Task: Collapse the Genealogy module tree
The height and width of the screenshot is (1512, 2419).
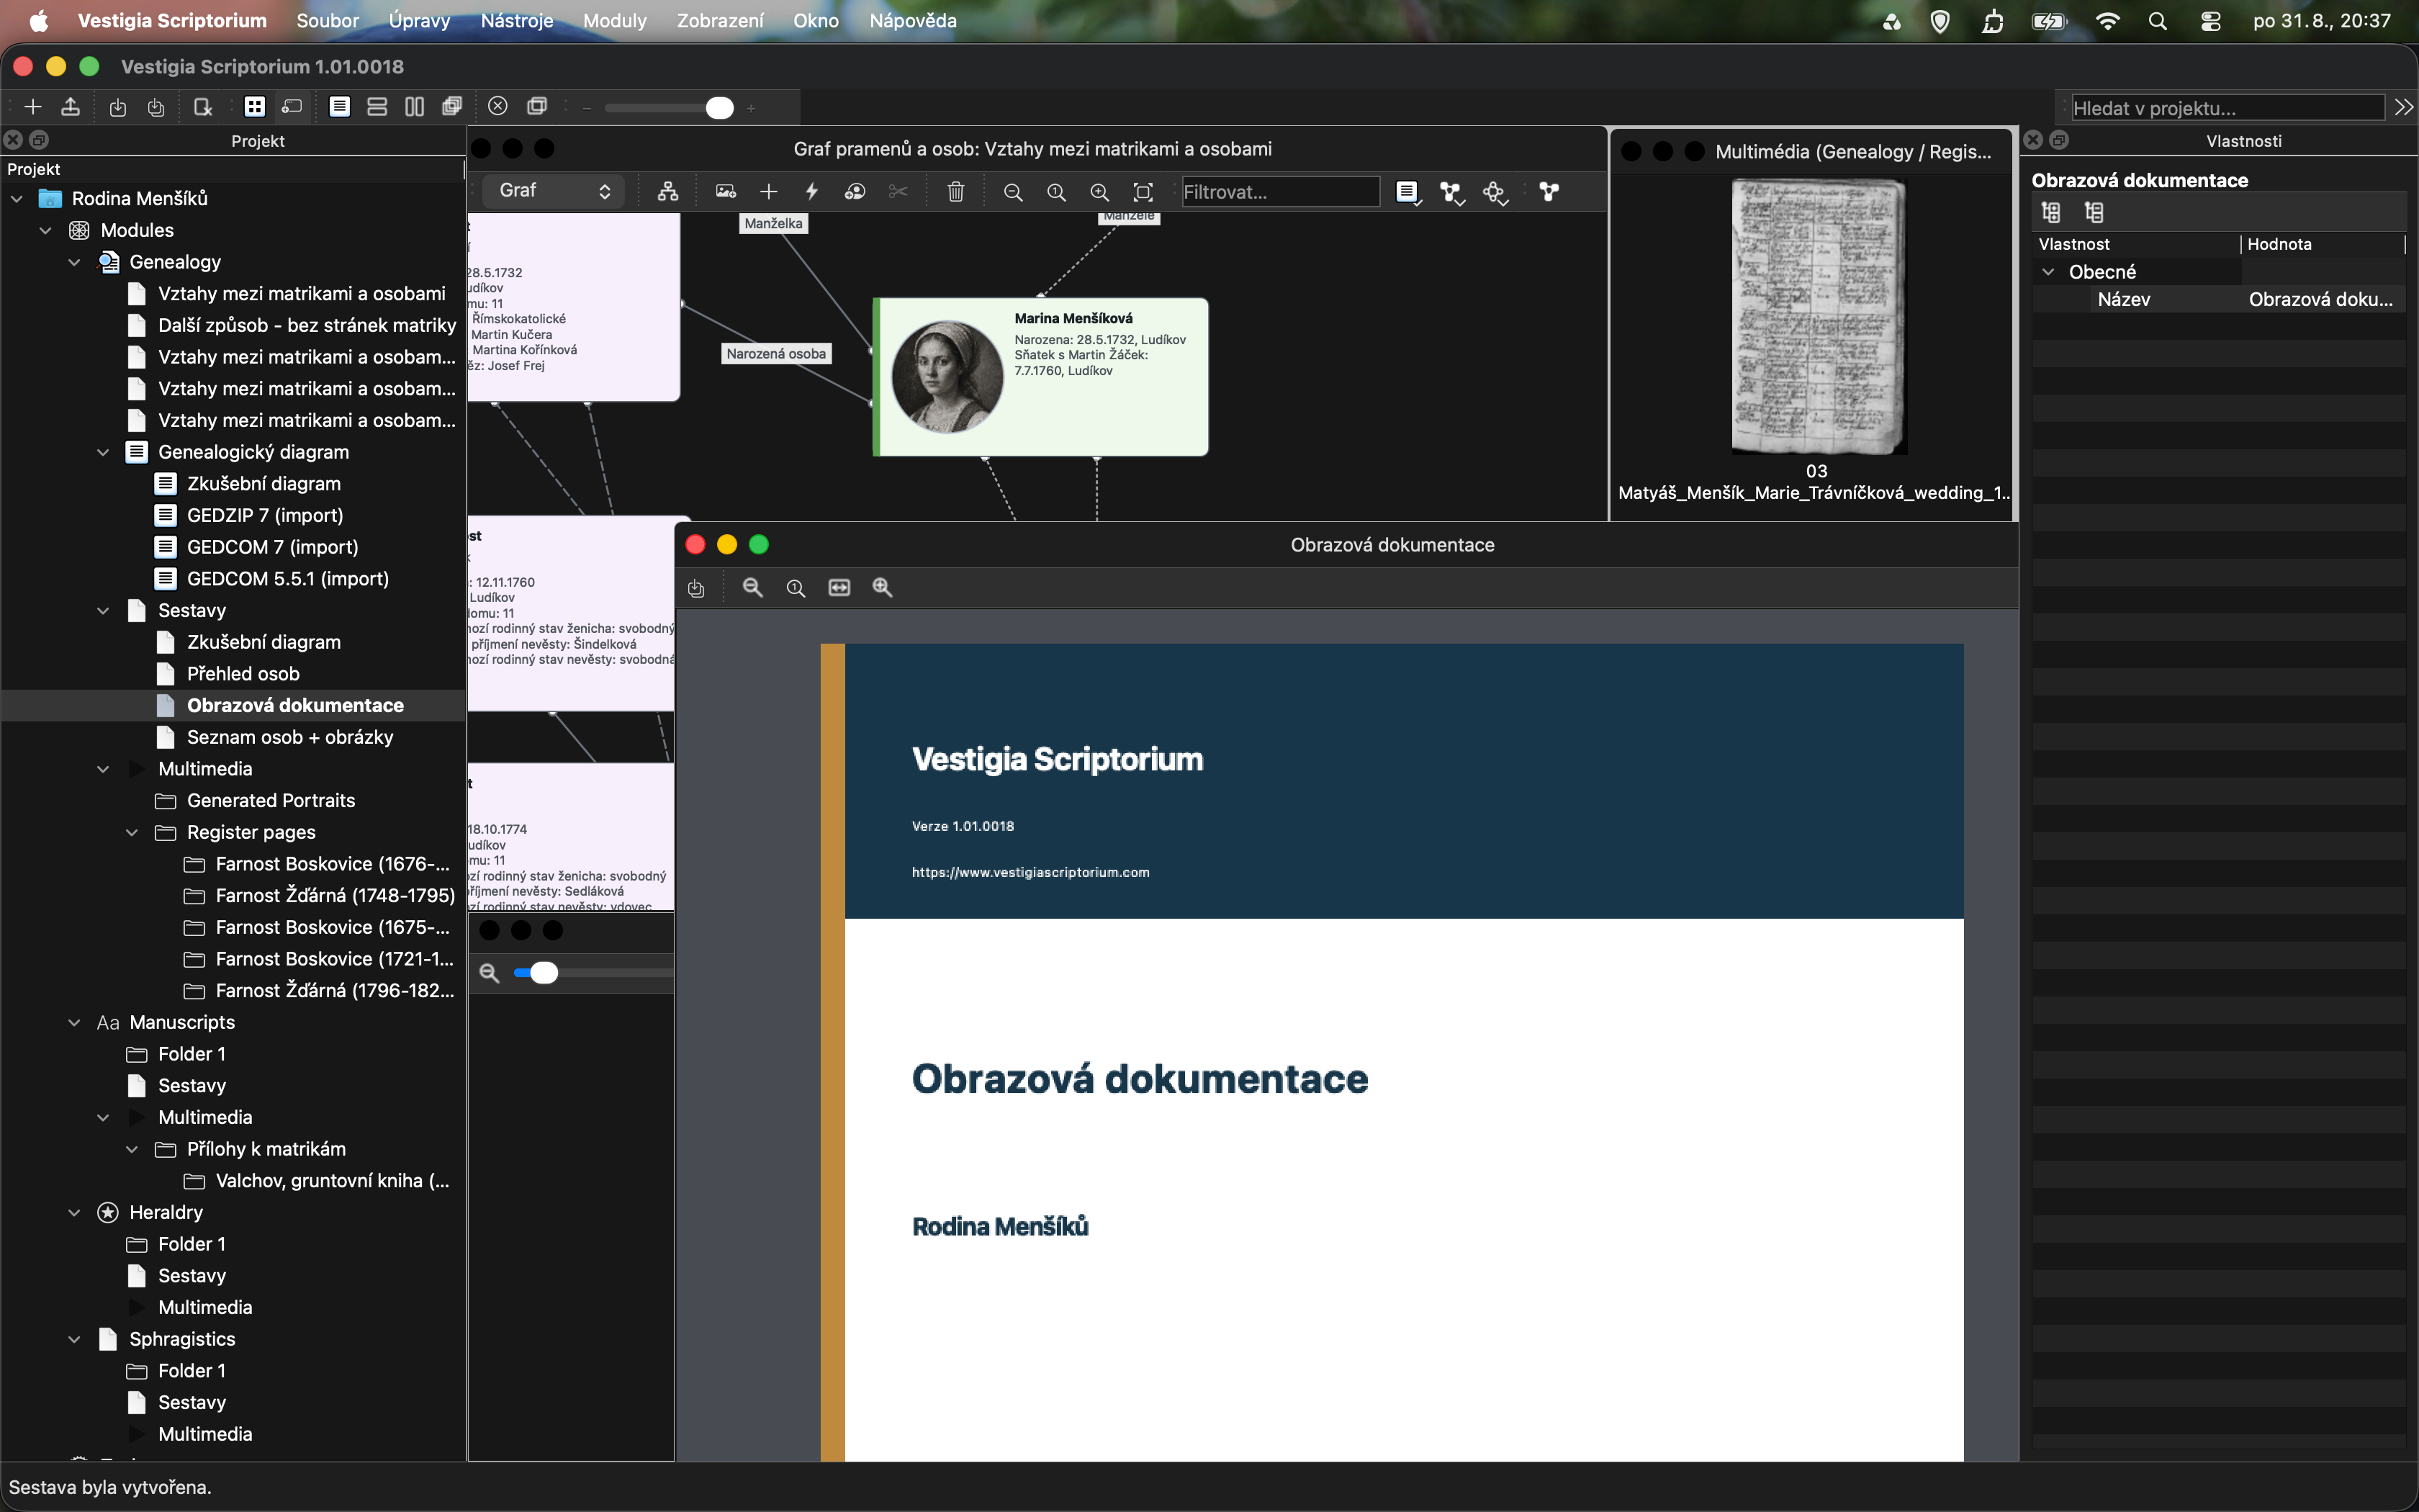Action: pyautogui.click(x=74, y=262)
